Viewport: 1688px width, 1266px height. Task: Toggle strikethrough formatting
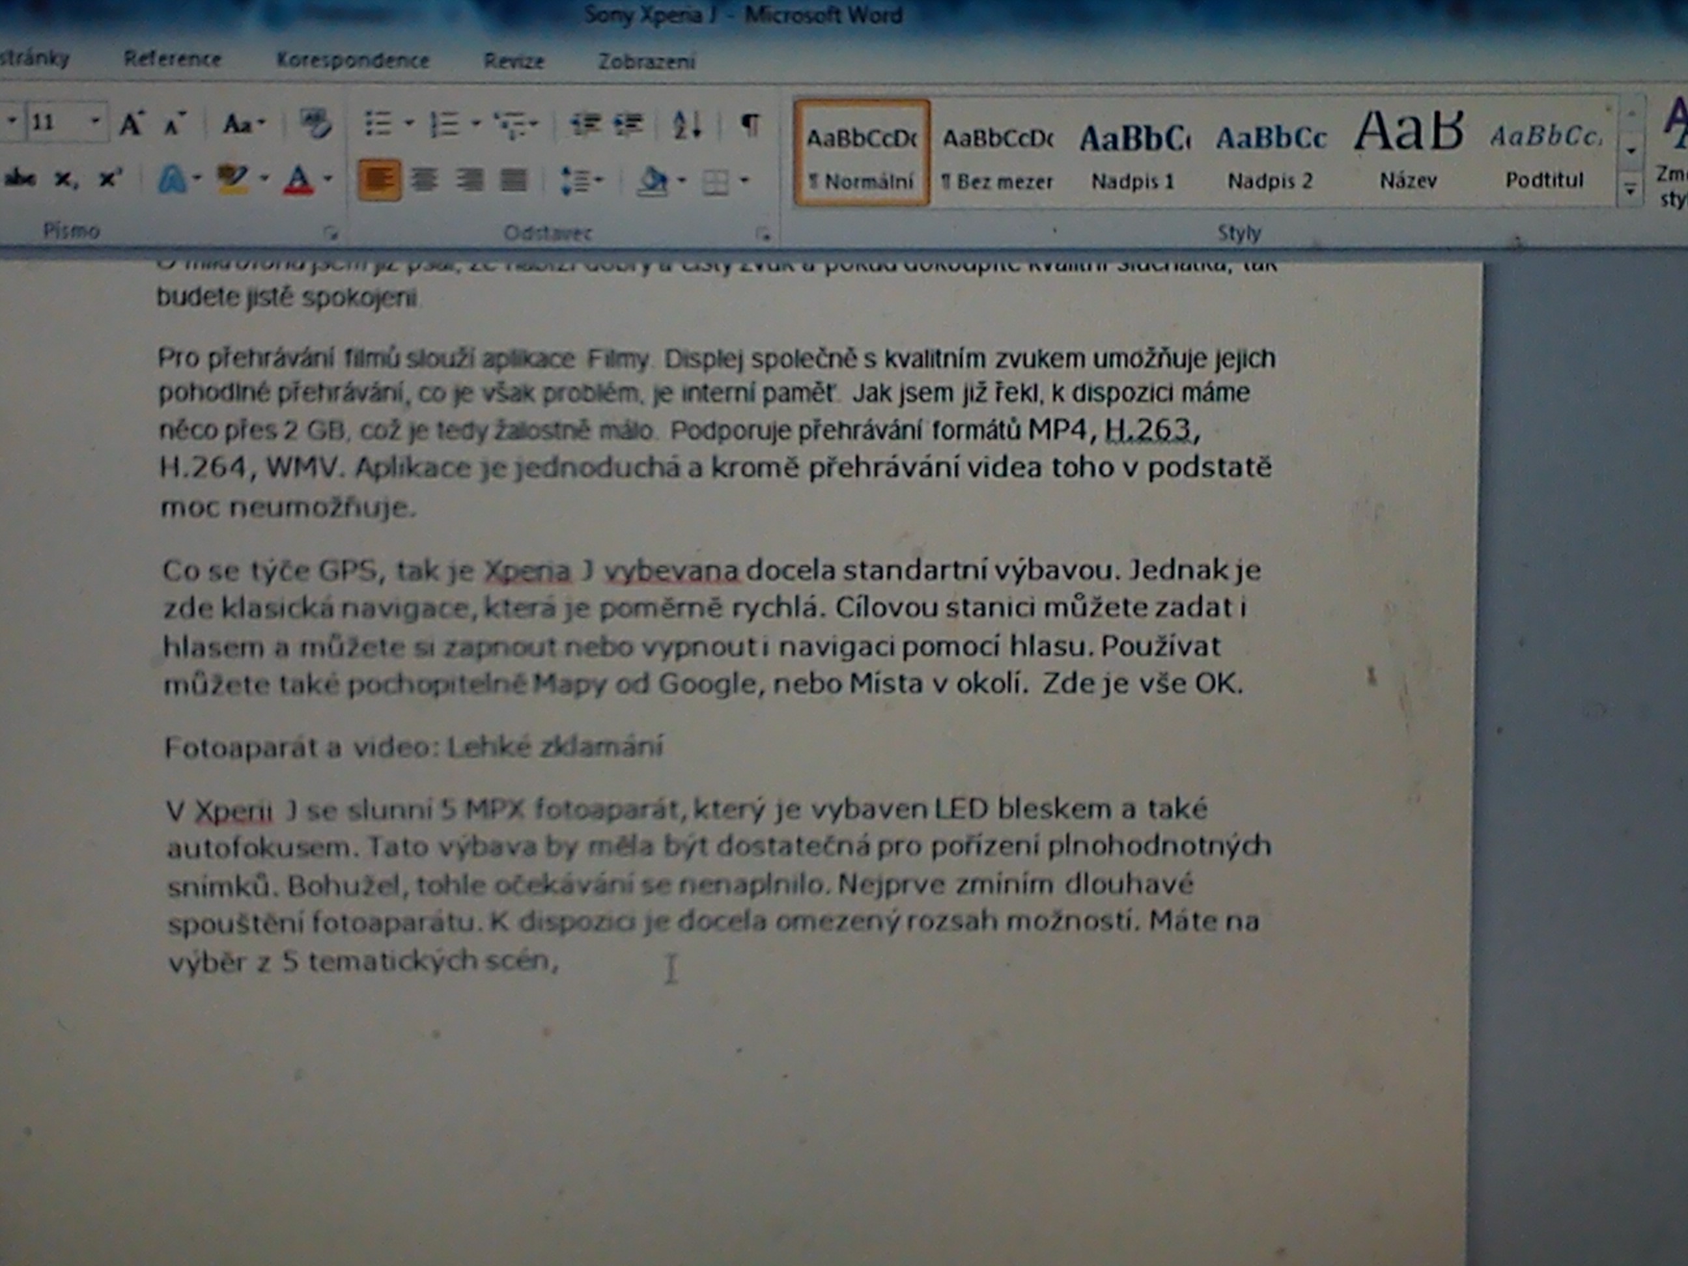pos(21,178)
